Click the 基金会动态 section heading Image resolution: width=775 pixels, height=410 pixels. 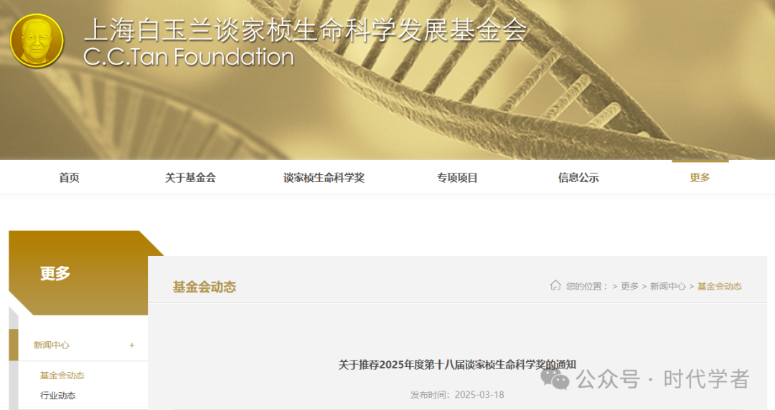pos(204,287)
